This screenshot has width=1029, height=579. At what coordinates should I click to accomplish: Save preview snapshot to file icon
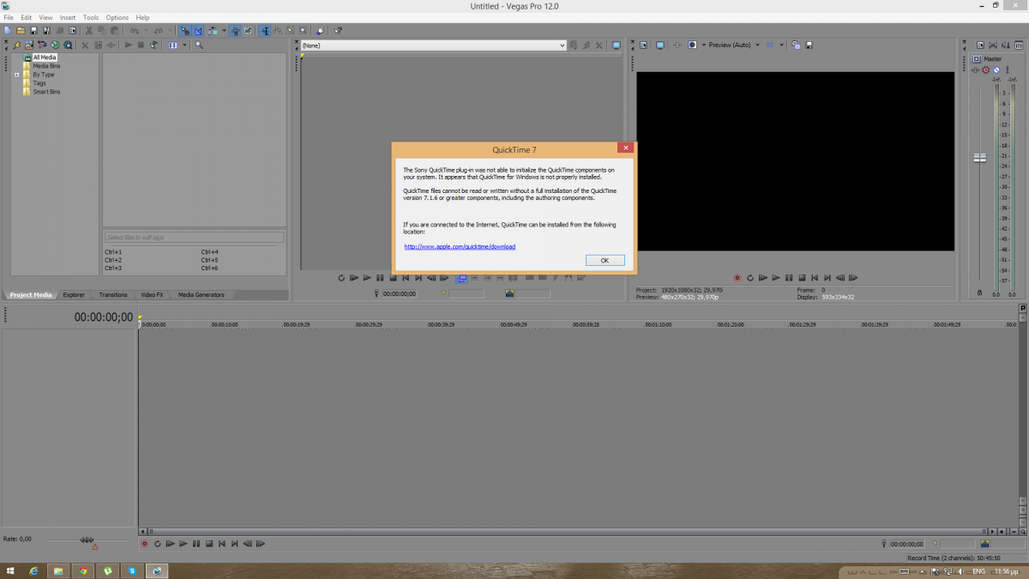(x=809, y=45)
